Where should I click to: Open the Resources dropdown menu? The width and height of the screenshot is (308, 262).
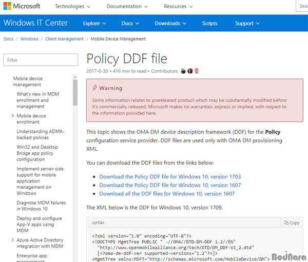pos(178,7)
